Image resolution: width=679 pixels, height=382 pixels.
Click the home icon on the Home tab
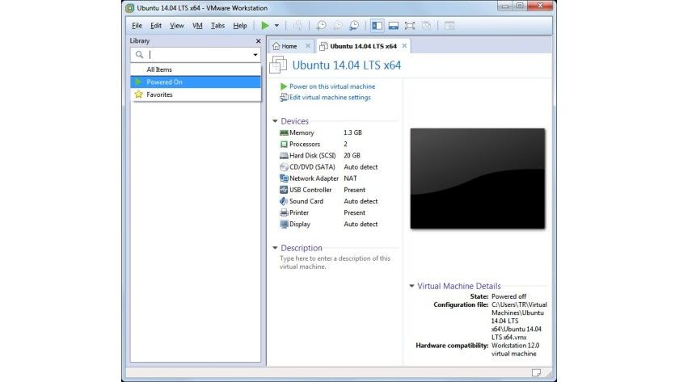(x=276, y=46)
